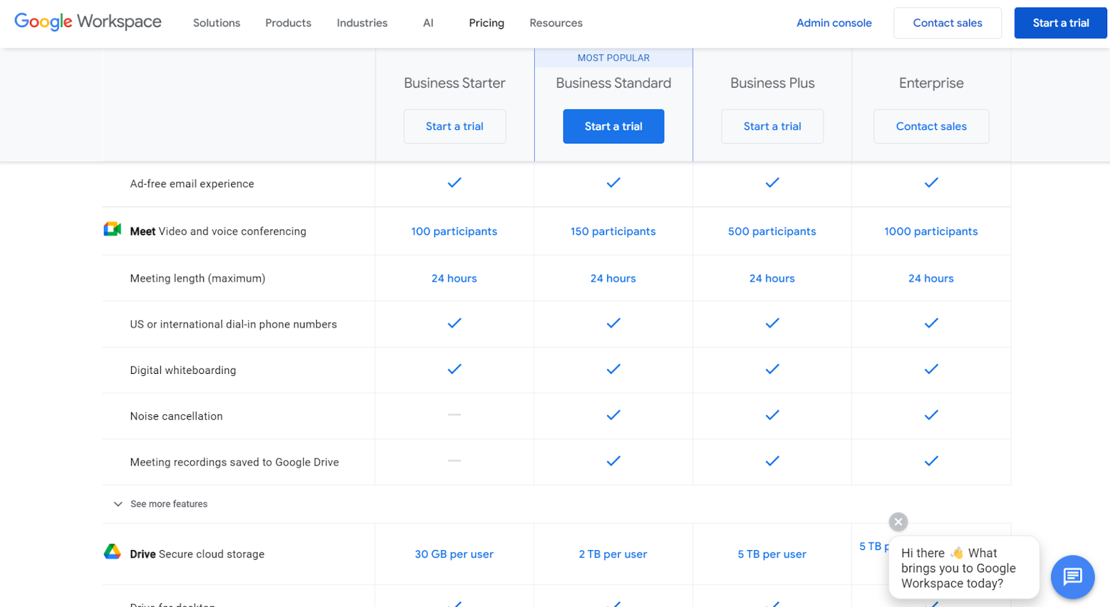1110x607 pixels.
Task: Click 5 TB per user under Business Plus
Action: coord(772,554)
